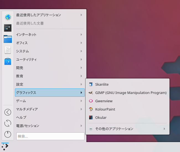Open System Settings sliders icon
Screen dimensions: 180x152
[8, 28]
